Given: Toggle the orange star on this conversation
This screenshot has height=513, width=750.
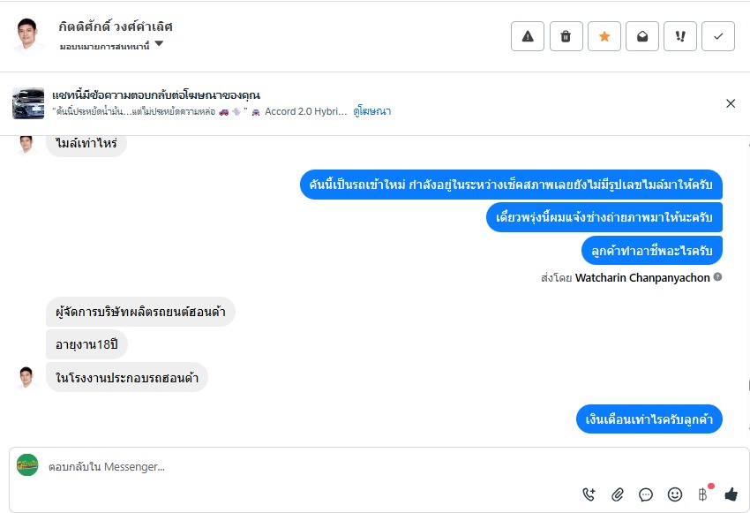Looking at the screenshot, I should [x=604, y=36].
